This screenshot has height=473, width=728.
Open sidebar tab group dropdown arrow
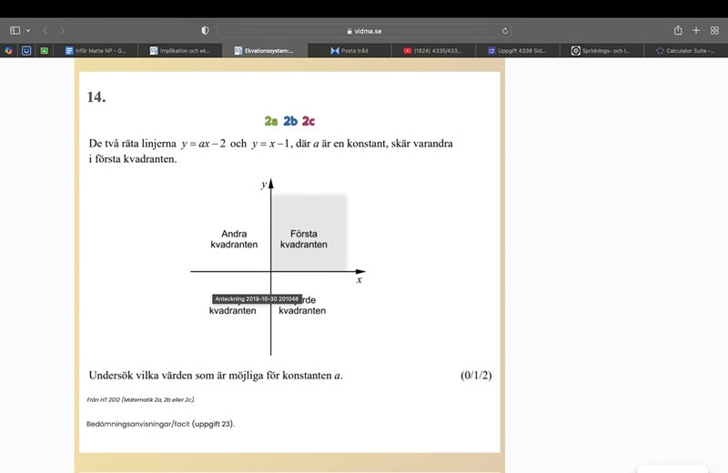point(27,30)
